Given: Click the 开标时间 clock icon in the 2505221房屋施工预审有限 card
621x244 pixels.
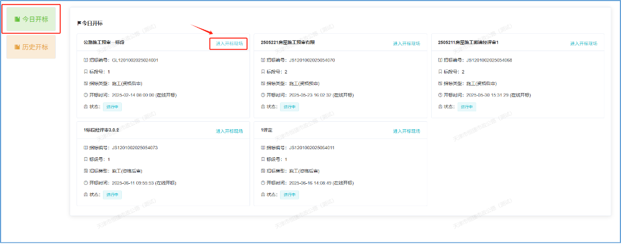Looking at the screenshot, I should 263,95.
